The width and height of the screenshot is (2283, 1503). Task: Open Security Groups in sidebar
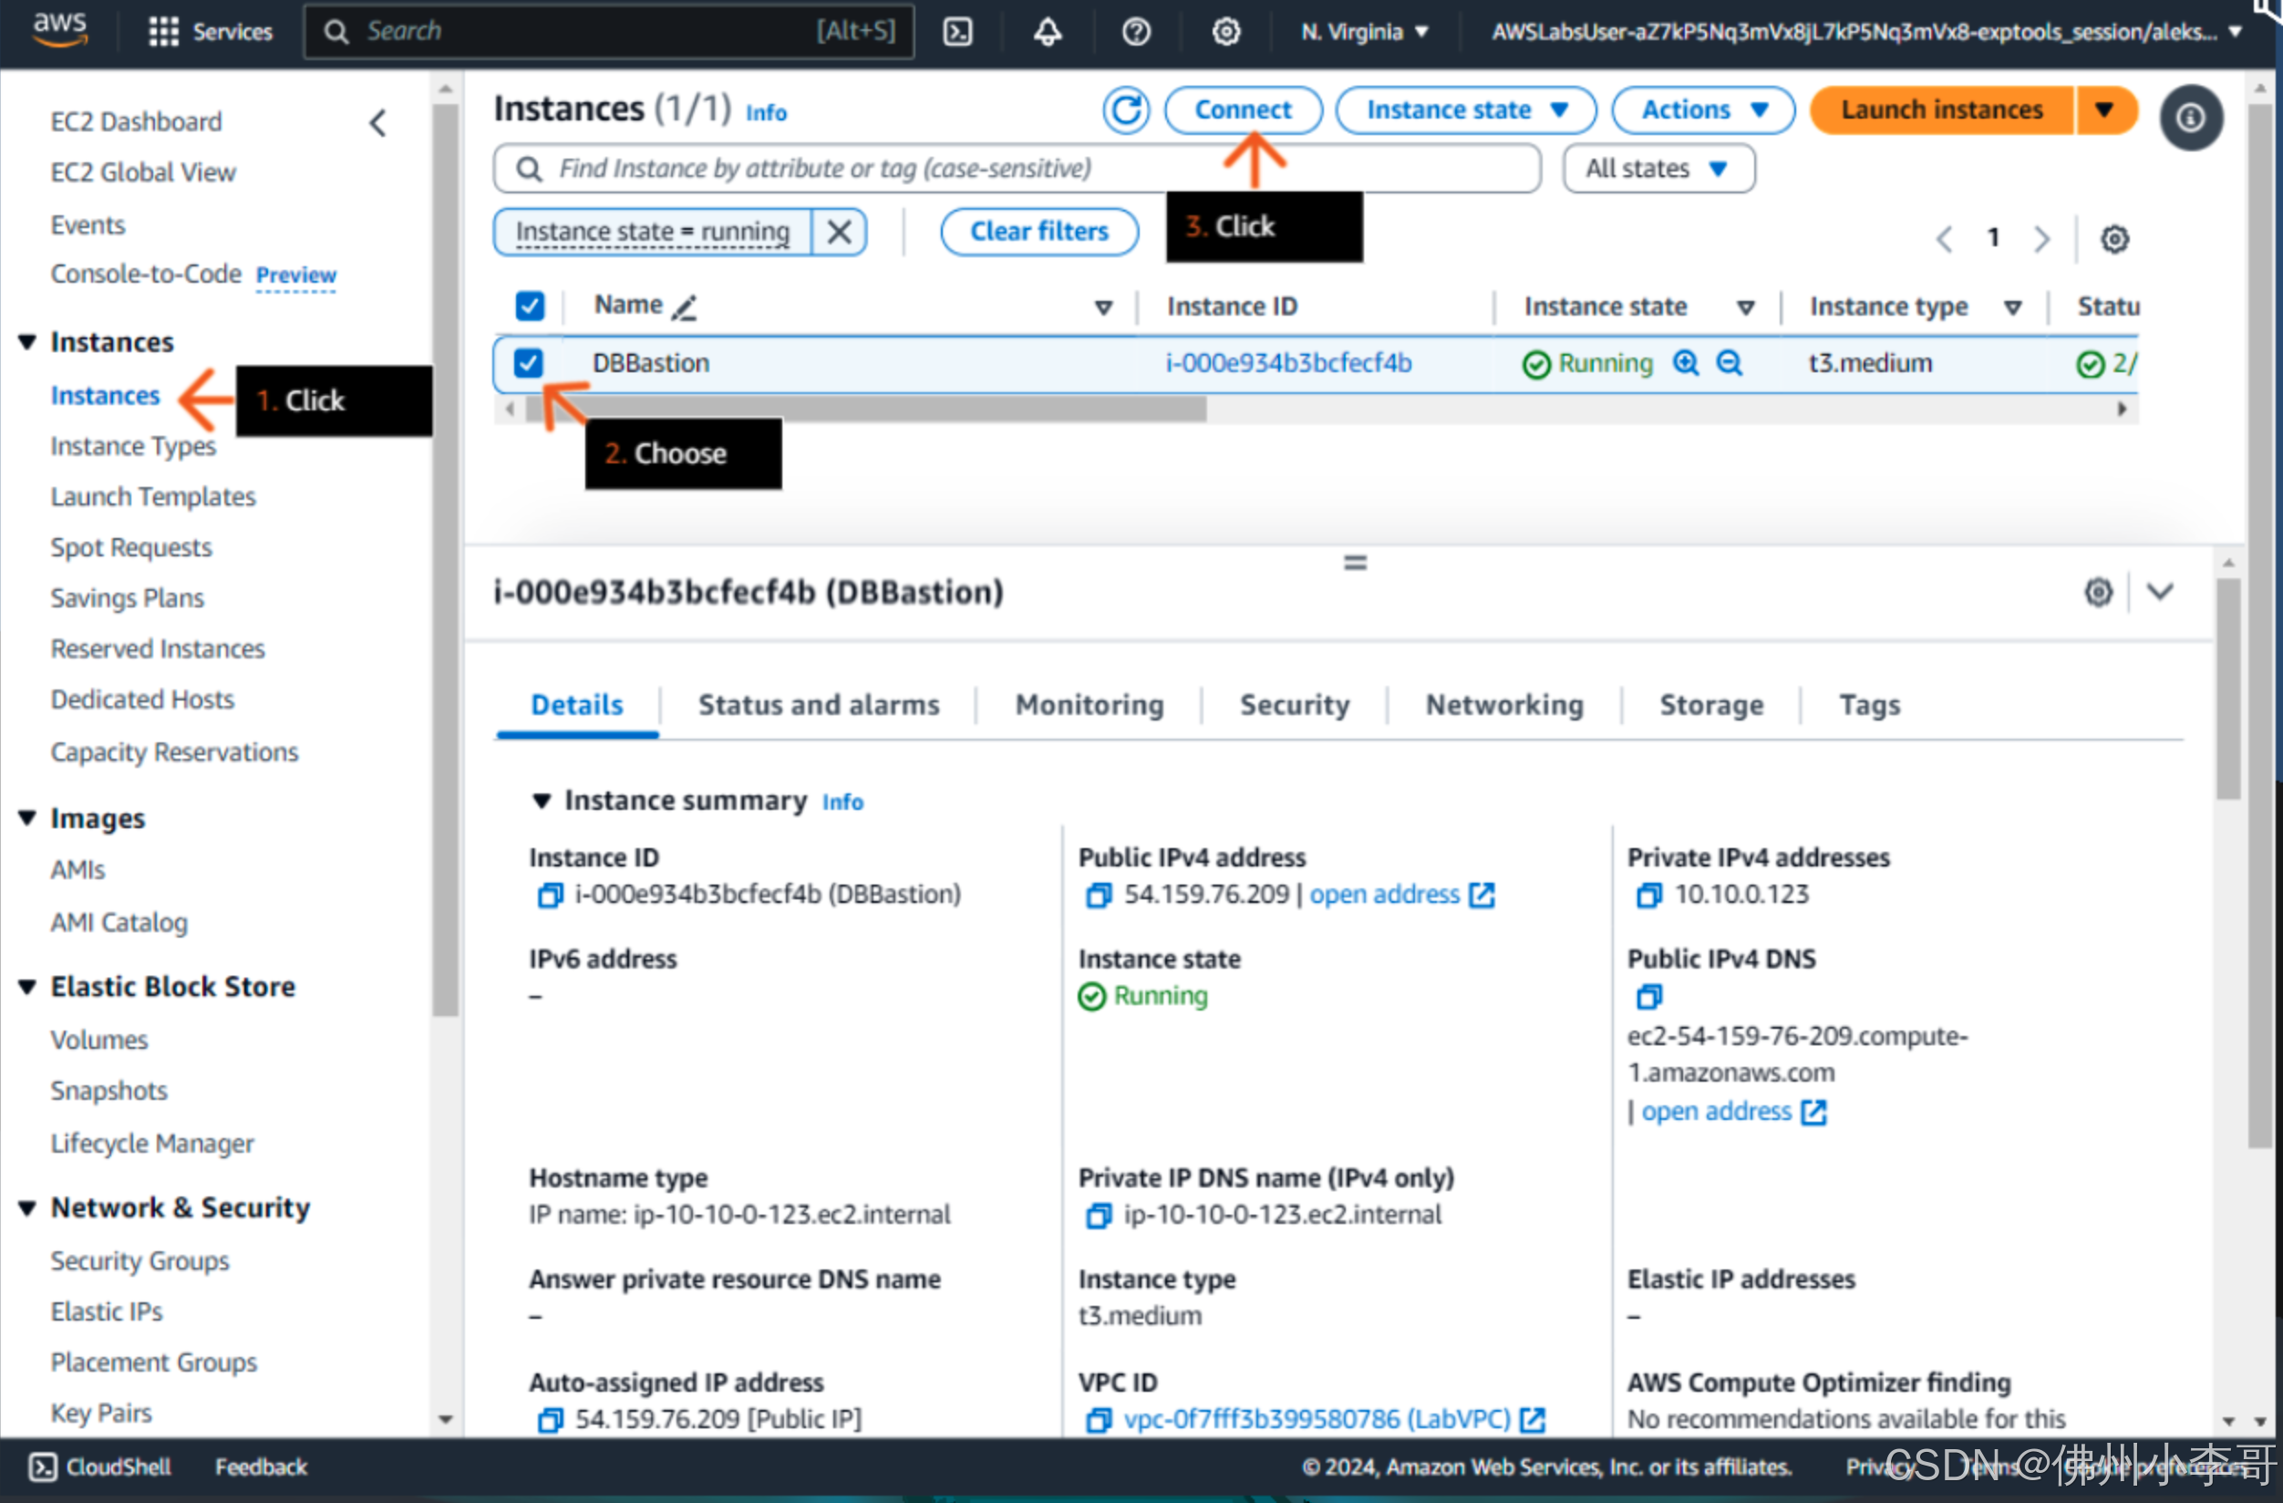140,1261
